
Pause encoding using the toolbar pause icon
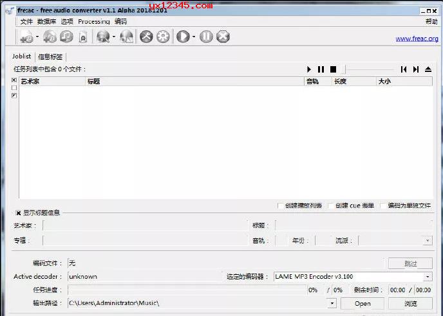click(206, 37)
